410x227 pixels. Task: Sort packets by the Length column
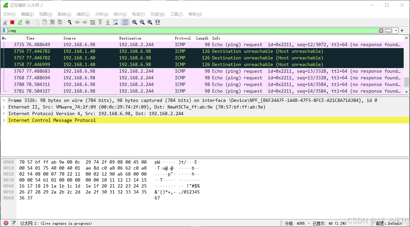pyautogui.click(x=203, y=38)
